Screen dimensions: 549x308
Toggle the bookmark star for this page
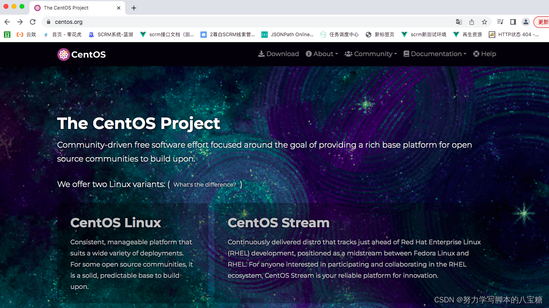pyautogui.click(x=484, y=22)
